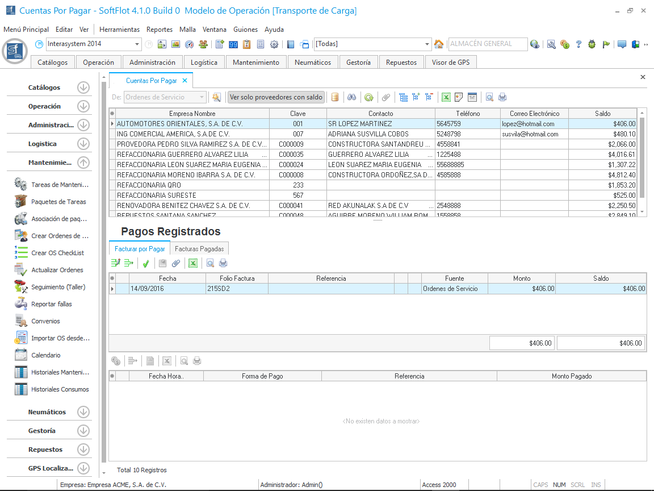Switch to the Facturas Pagadas tab
This screenshot has width=654, height=491.
tap(199, 248)
